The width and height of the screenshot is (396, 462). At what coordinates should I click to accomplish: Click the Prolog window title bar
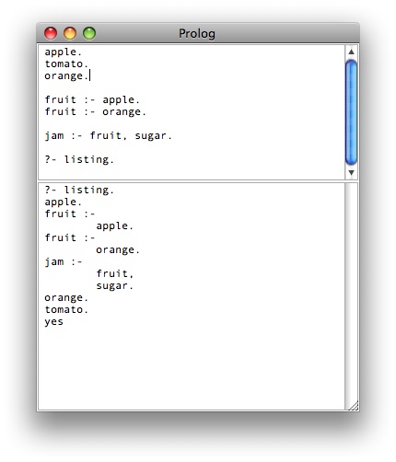point(197,33)
